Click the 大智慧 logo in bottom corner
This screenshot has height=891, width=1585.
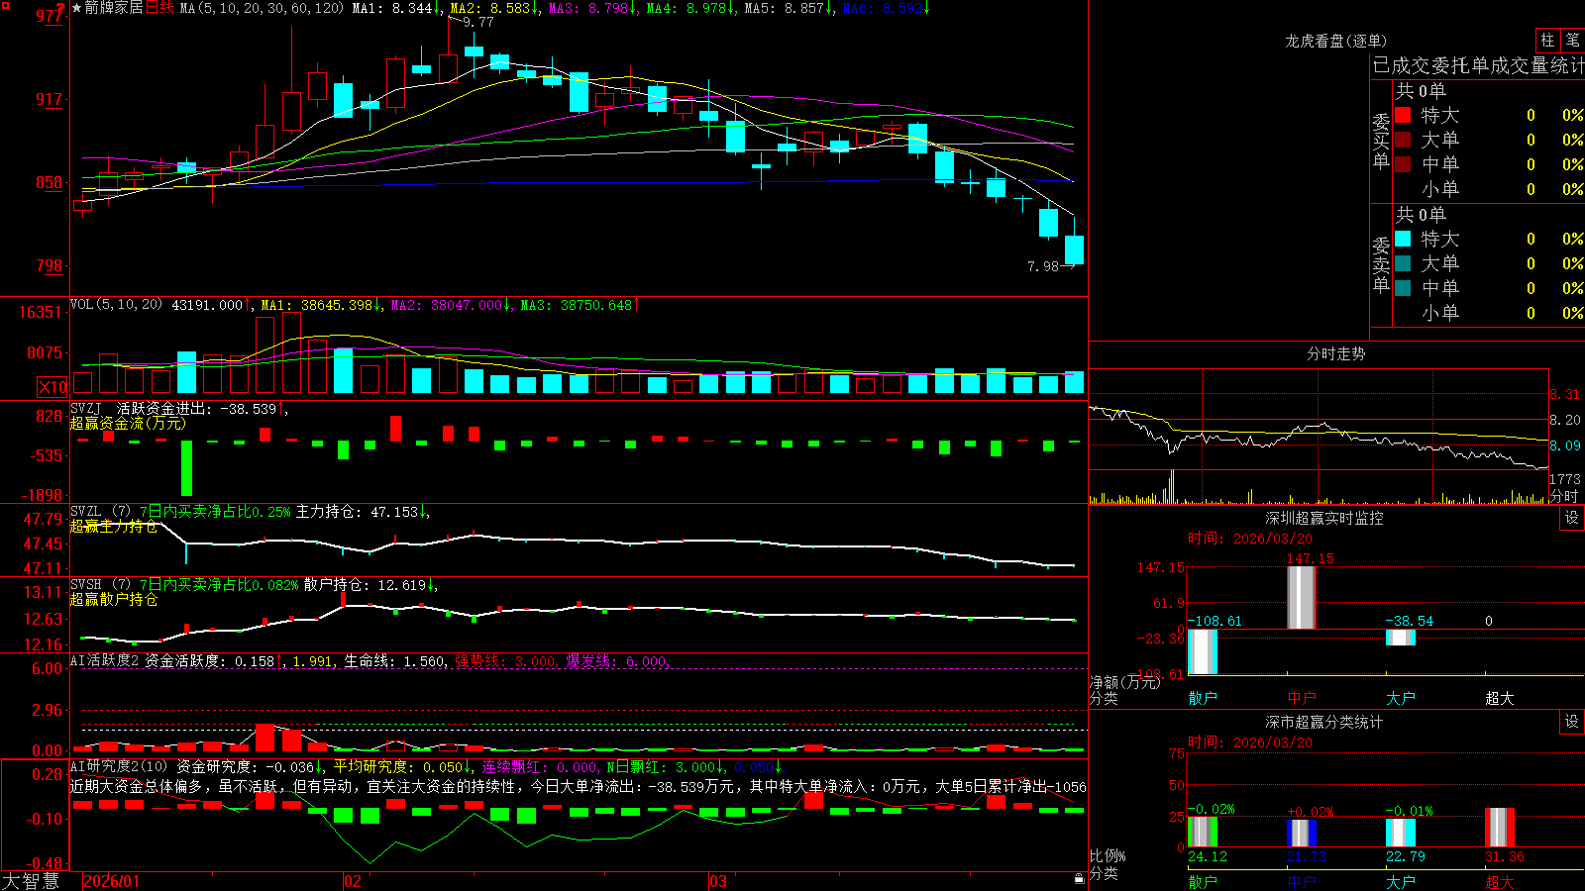31,880
